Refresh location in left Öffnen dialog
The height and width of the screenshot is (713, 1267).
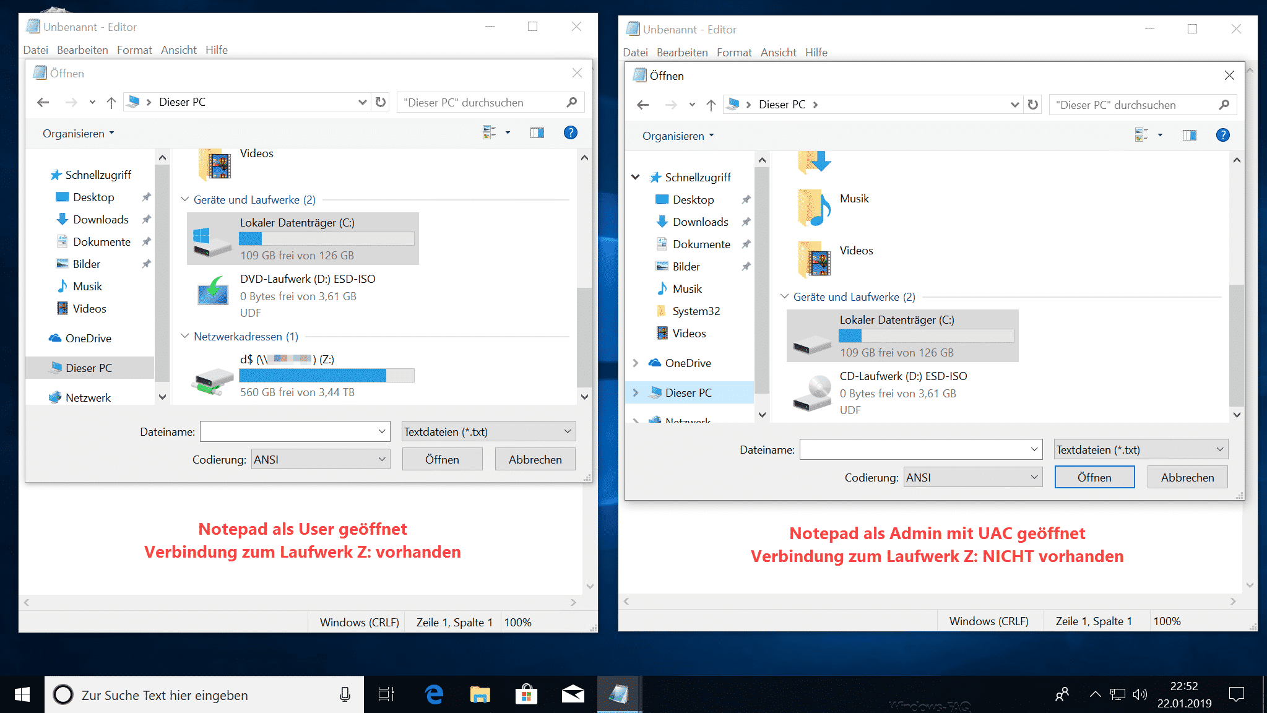click(381, 102)
